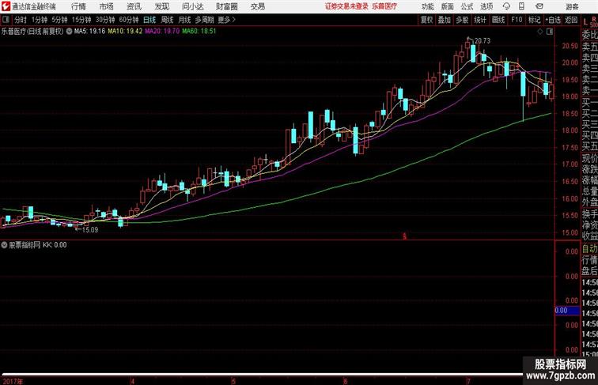Click the 通达信 red logo icon
This screenshot has height=385, width=598.
pyautogui.click(x=6, y=6)
